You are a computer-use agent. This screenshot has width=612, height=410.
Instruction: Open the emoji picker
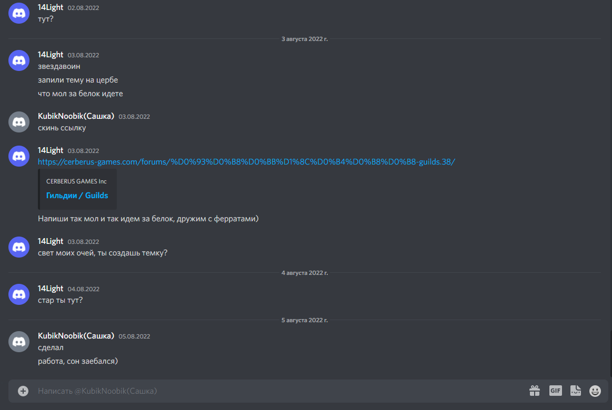point(595,391)
